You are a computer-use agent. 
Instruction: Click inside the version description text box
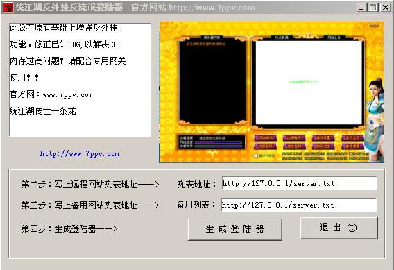pyautogui.click(x=80, y=80)
